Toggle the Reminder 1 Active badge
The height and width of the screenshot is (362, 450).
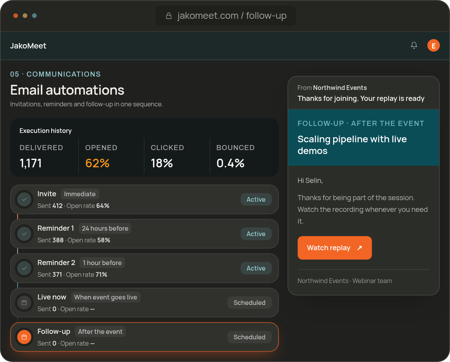[256, 234]
